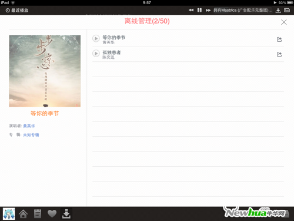Go to the home screen icon
Viewport: 294px width, 221px height.
tap(23, 214)
